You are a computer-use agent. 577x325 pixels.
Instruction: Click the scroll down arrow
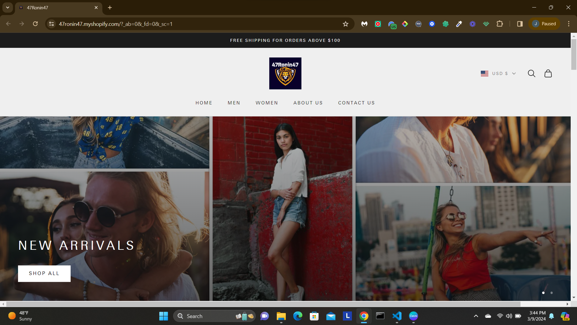click(574, 298)
